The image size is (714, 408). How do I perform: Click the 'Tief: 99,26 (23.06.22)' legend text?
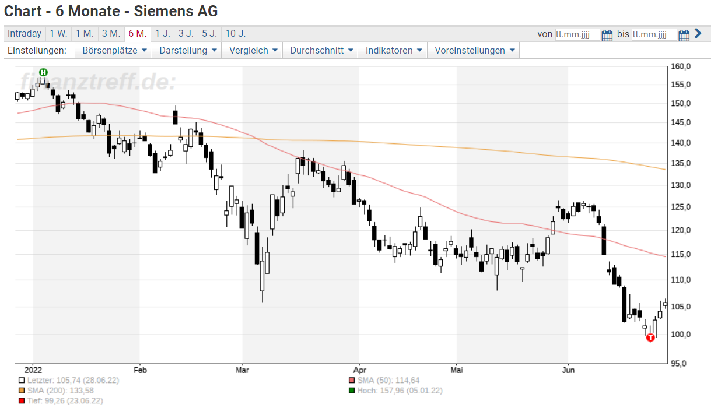click(65, 400)
